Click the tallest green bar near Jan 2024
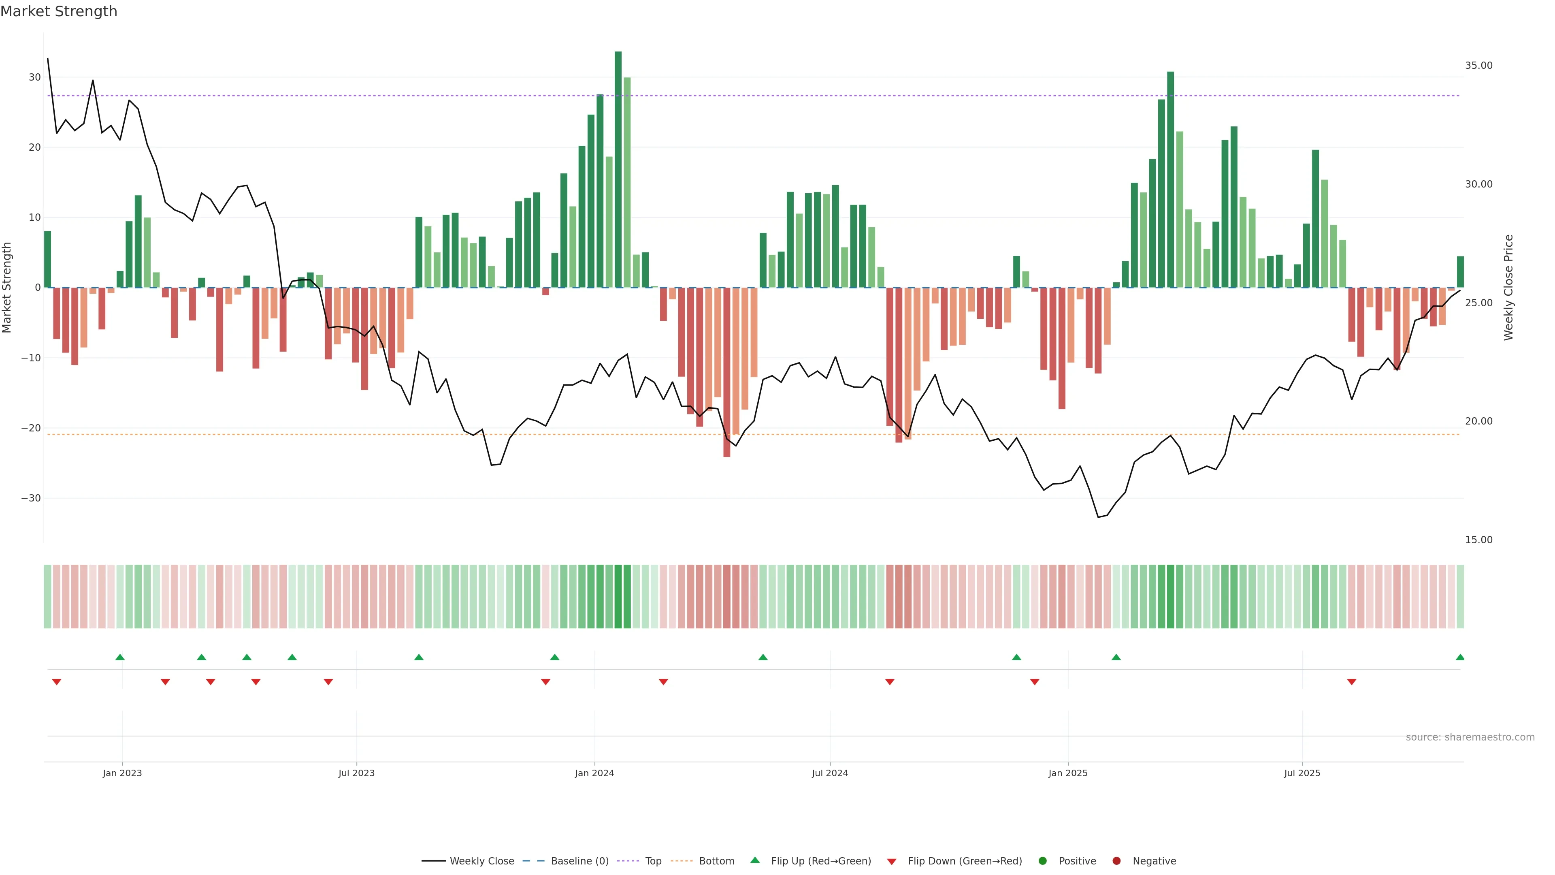The image size is (1555, 875). 618,169
